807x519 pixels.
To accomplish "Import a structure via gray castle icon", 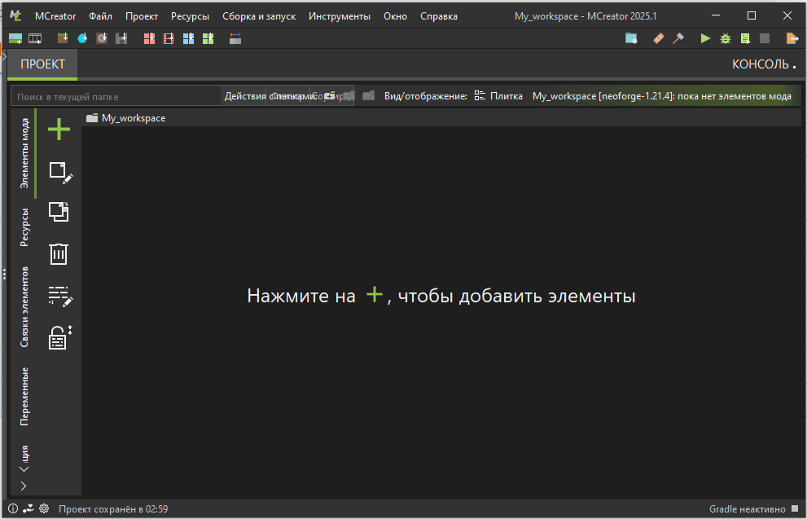I will click(x=121, y=38).
